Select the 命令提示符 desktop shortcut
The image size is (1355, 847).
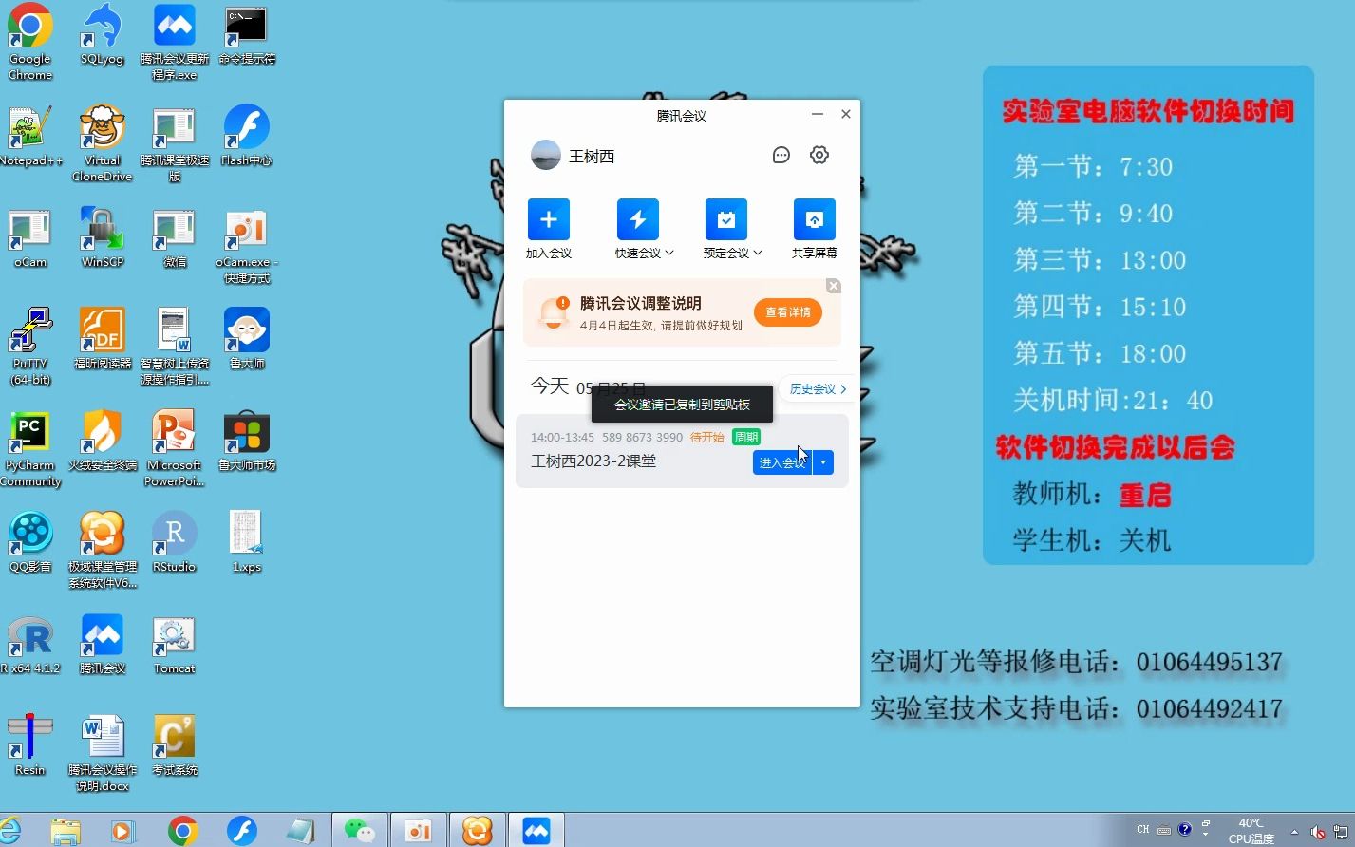(x=247, y=34)
